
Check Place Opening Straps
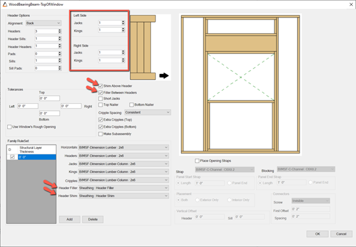tap(197, 161)
